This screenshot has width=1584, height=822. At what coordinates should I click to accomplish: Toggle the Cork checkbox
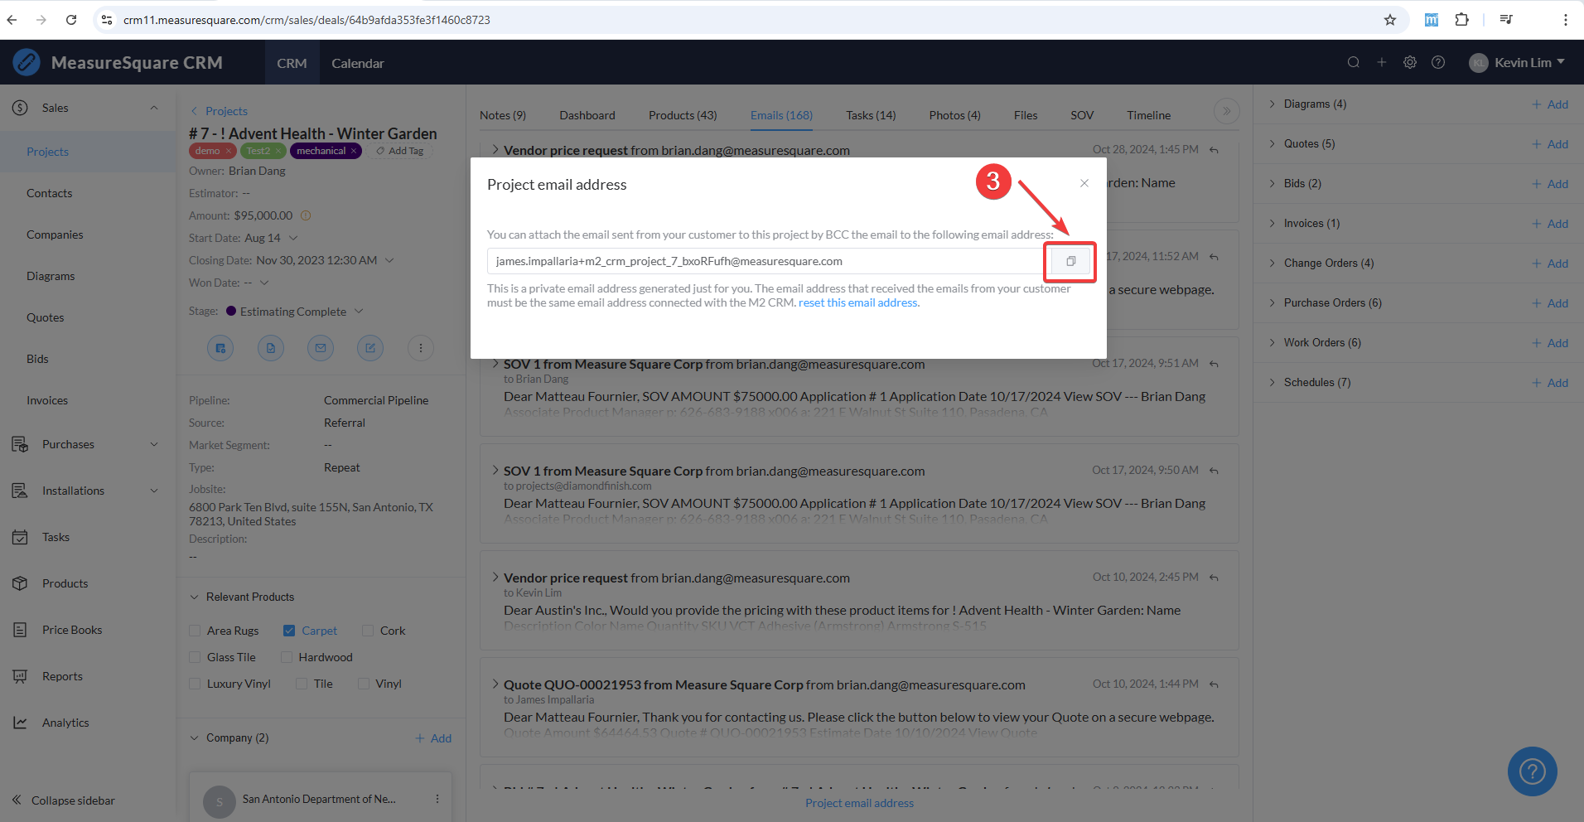tap(368, 631)
